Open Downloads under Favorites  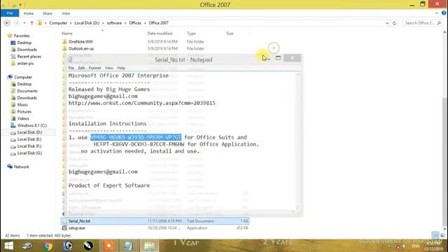(x=27, y=50)
